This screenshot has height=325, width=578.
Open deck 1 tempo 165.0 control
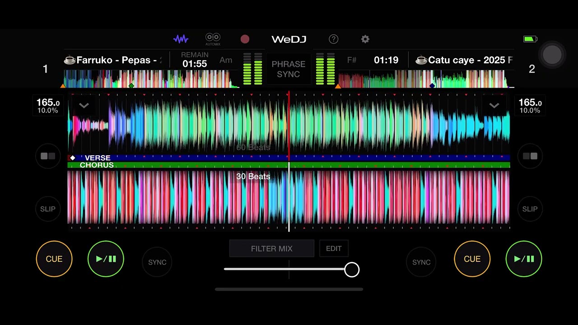click(48, 106)
